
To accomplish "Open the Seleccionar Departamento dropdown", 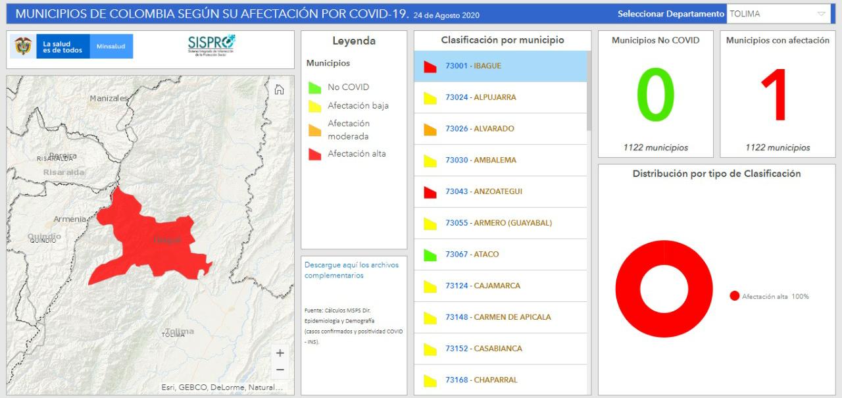I will coord(778,12).
